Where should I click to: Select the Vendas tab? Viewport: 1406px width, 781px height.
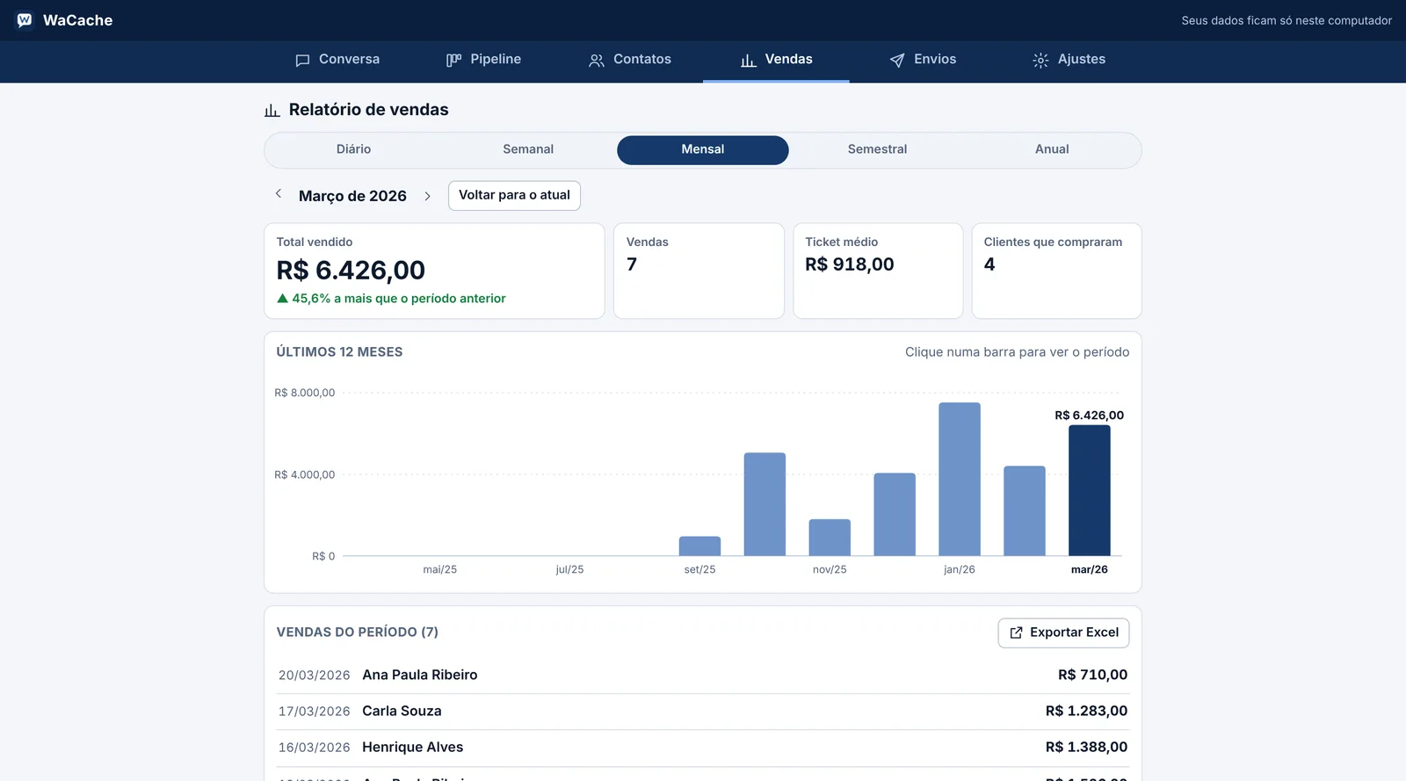(x=776, y=60)
